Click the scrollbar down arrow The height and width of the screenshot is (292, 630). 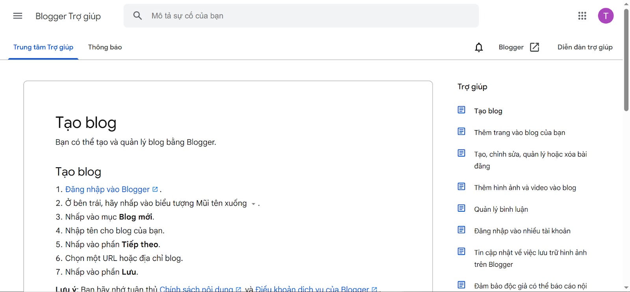pyautogui.click(x=626, y=288)
